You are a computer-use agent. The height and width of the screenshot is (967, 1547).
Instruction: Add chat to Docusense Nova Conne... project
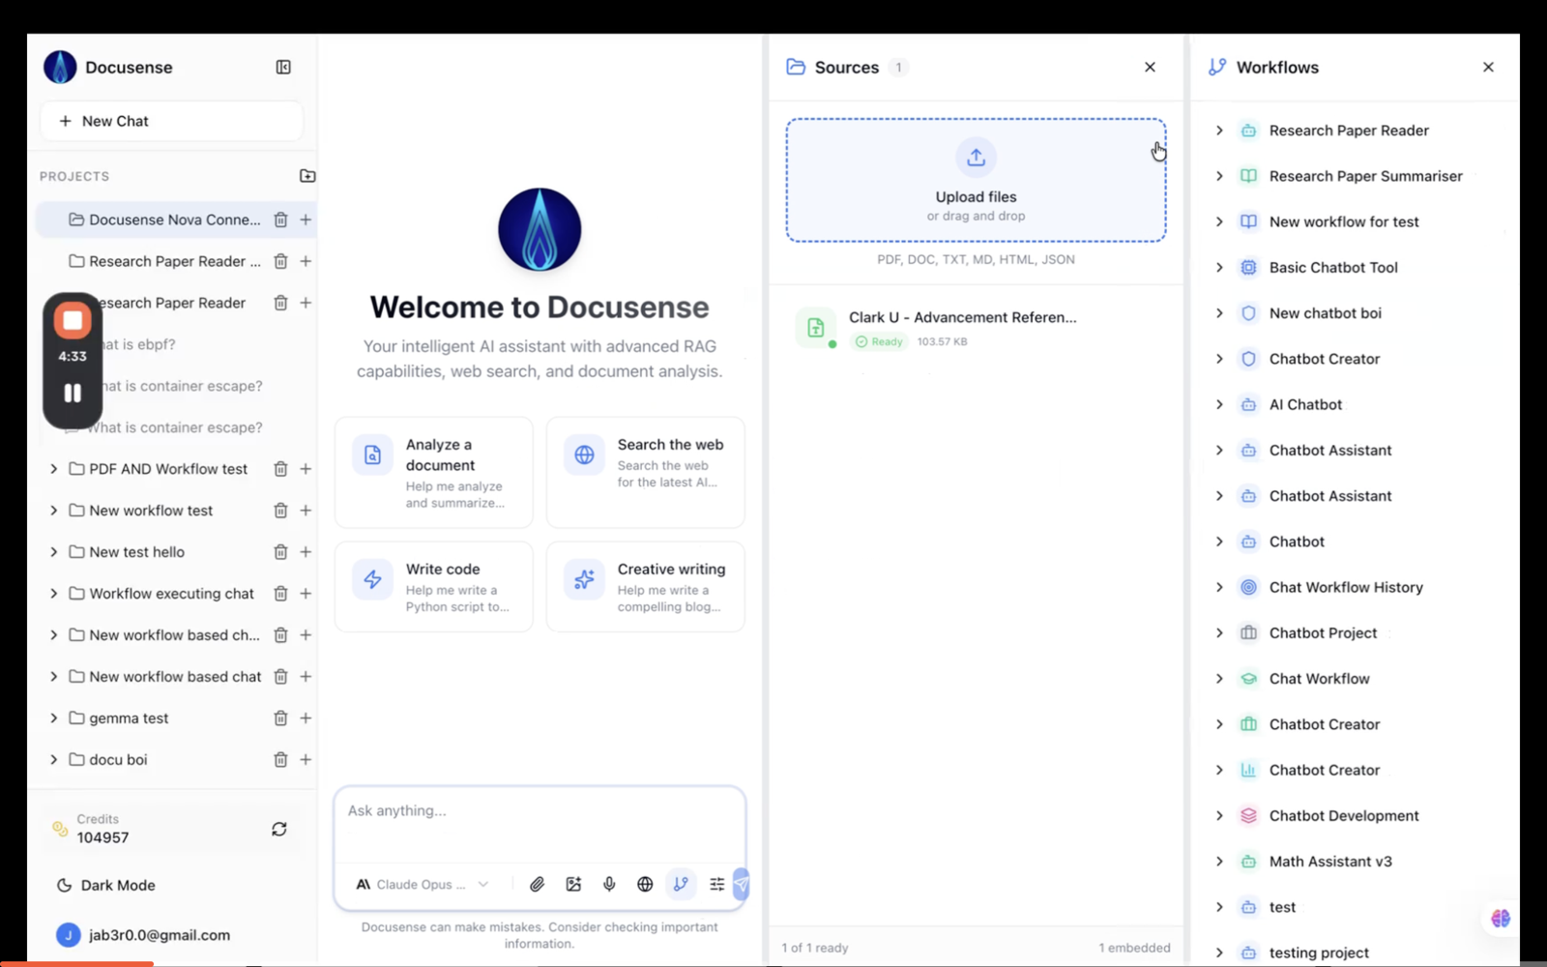(306, 220)
